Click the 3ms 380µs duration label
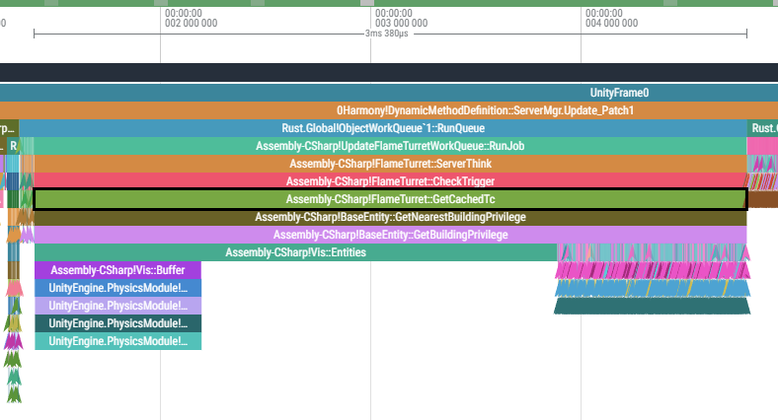This screenshot has width=778, height=420. (390, 34)
